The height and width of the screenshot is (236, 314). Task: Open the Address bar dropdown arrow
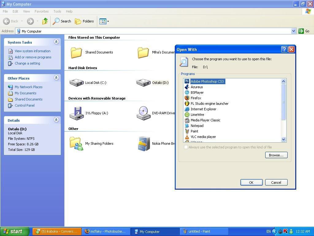click(x=293, y=31)
